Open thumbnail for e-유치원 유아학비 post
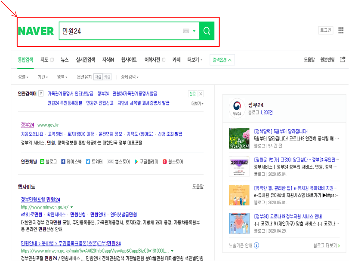The height and width of the screenshot is (261, 349). tap(239, 195)
